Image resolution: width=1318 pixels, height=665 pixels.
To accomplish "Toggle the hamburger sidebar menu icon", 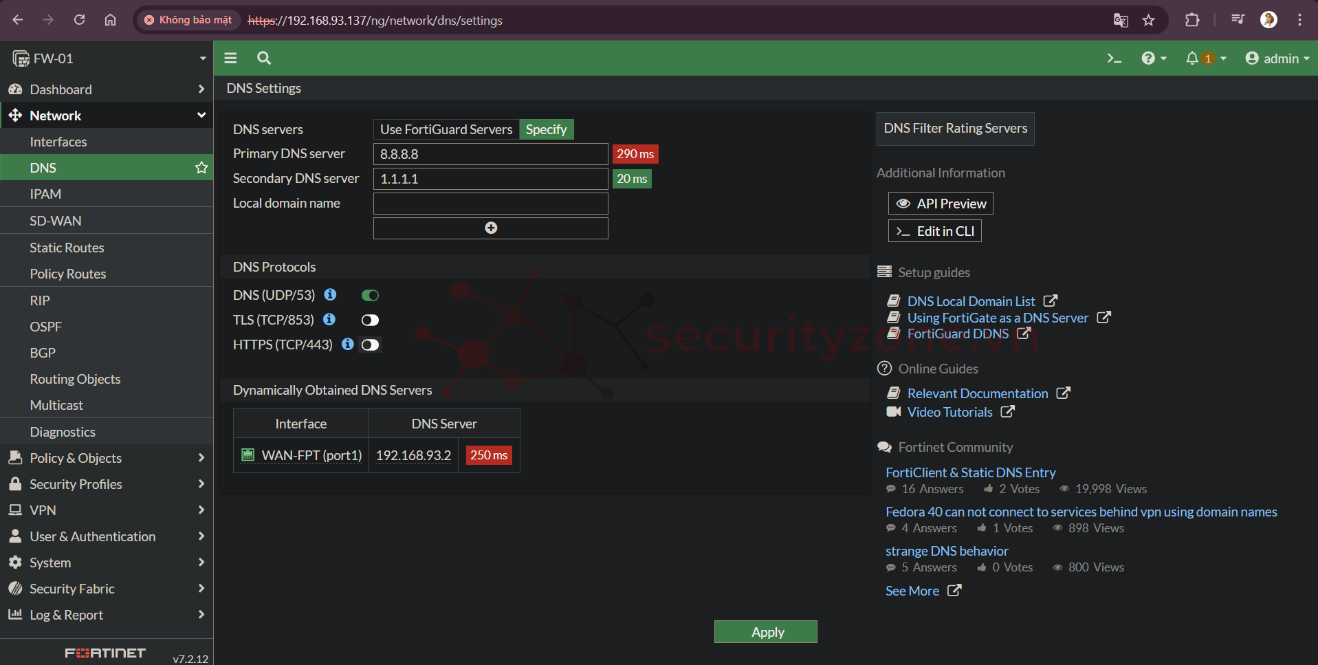I will pos(230,58).
